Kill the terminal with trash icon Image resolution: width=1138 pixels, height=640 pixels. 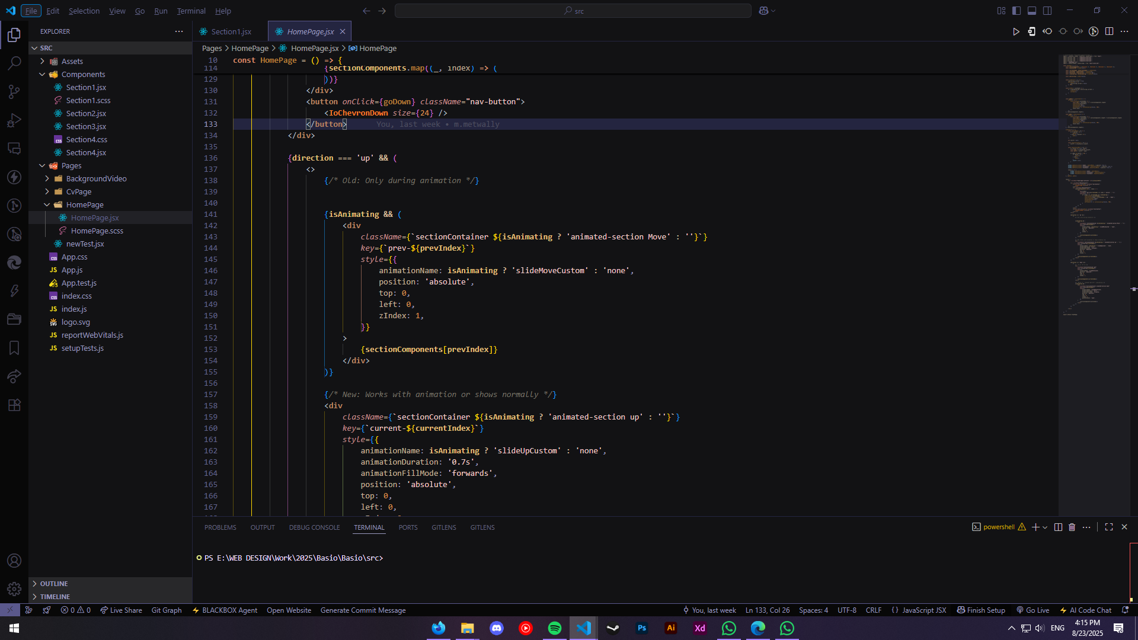1072,527
